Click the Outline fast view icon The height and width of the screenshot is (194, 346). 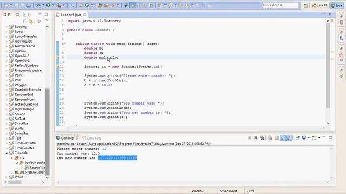[x=341, y=38]
